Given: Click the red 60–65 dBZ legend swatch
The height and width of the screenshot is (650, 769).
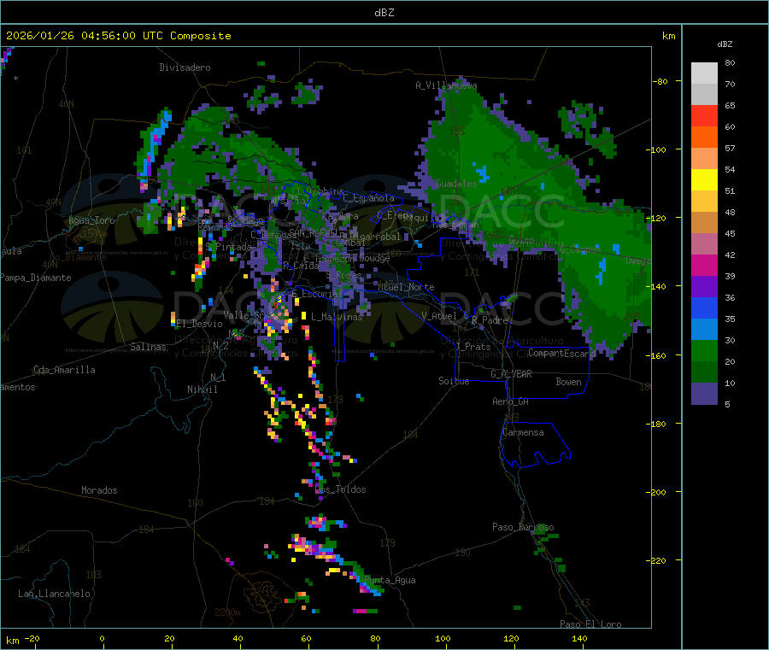Looking at the screenshot, I should point(704,115).
